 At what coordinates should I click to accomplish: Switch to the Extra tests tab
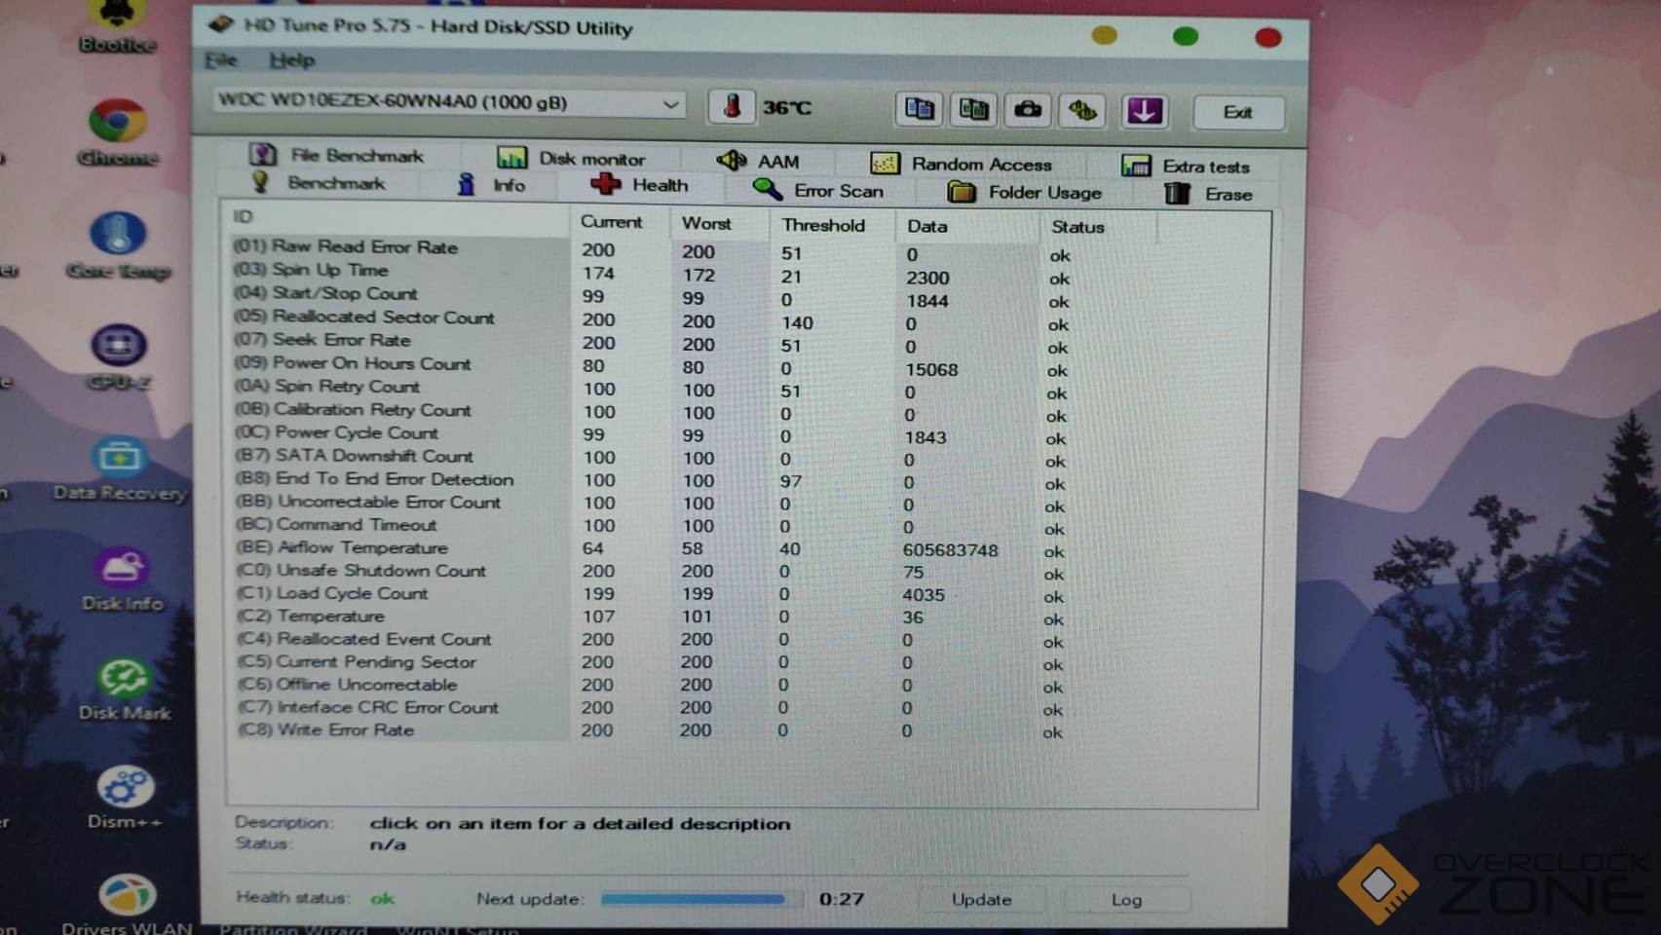tap(1185, 167)
